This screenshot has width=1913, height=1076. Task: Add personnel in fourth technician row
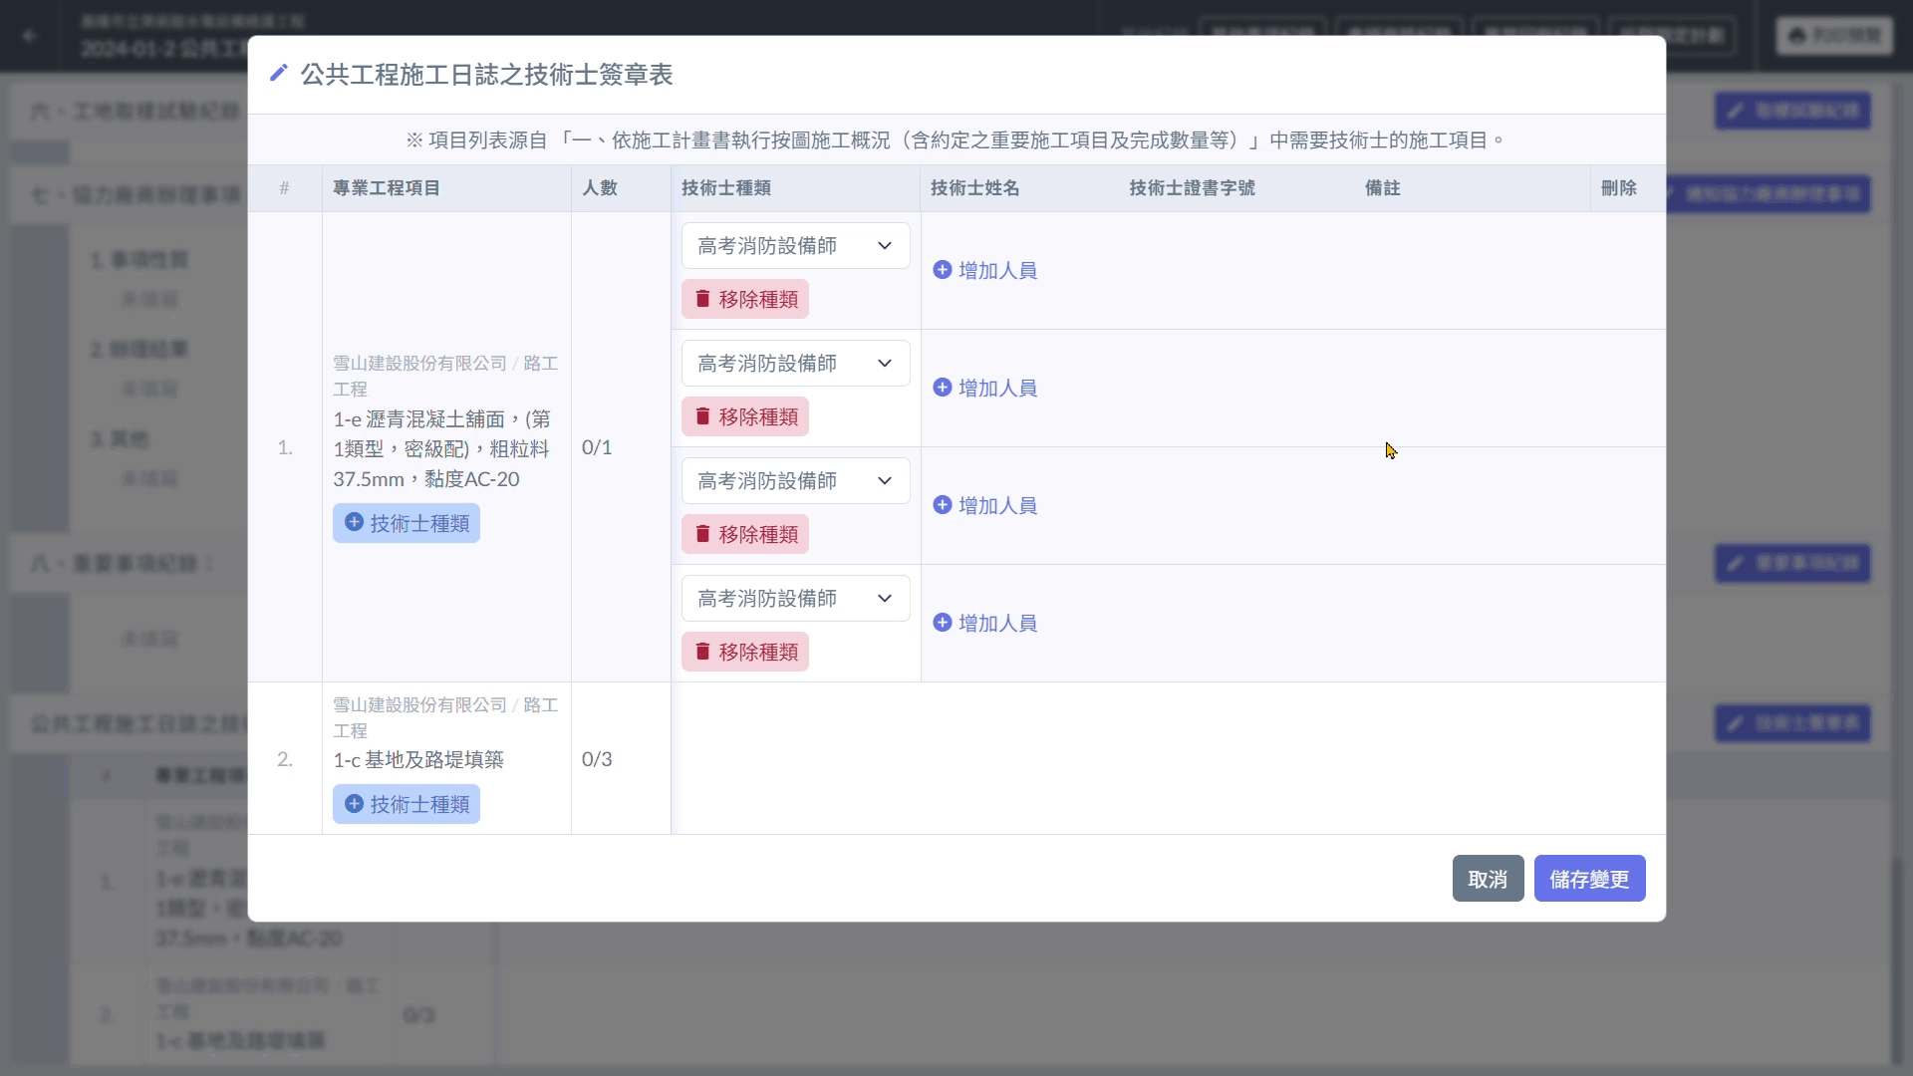click(985, 623)
